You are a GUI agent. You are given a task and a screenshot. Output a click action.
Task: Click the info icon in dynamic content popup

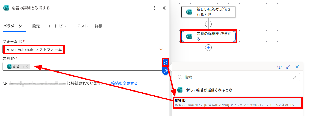[279, 67]
